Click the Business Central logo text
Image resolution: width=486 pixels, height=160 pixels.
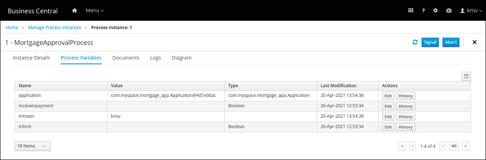coord(33,11)
